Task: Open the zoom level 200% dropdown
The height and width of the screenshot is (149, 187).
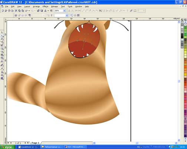Action: pyautogui.click(x=64, y=11)
